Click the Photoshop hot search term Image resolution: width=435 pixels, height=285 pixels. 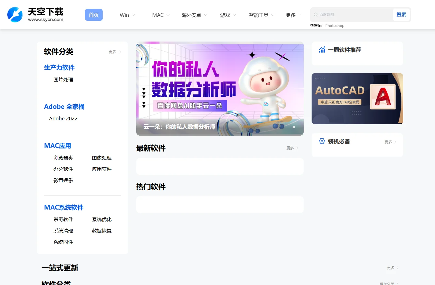[335, 26]
